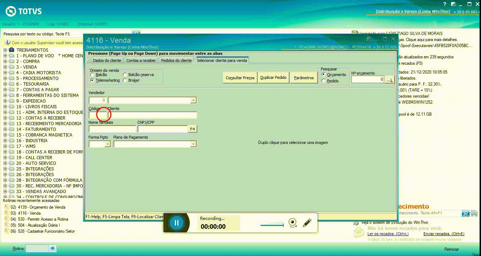481x256 pixels.
Task: Switch to the Contas a receber tab
Action: [141, 60]
